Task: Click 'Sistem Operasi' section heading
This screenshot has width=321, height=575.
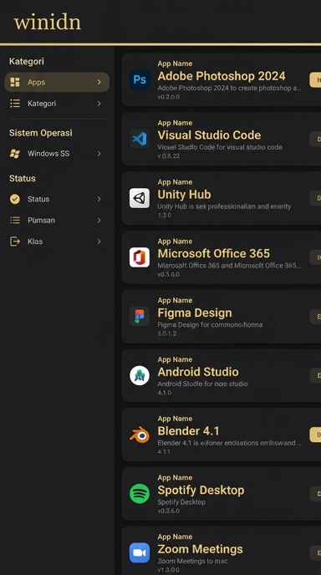Action: [x=41, y=133]
